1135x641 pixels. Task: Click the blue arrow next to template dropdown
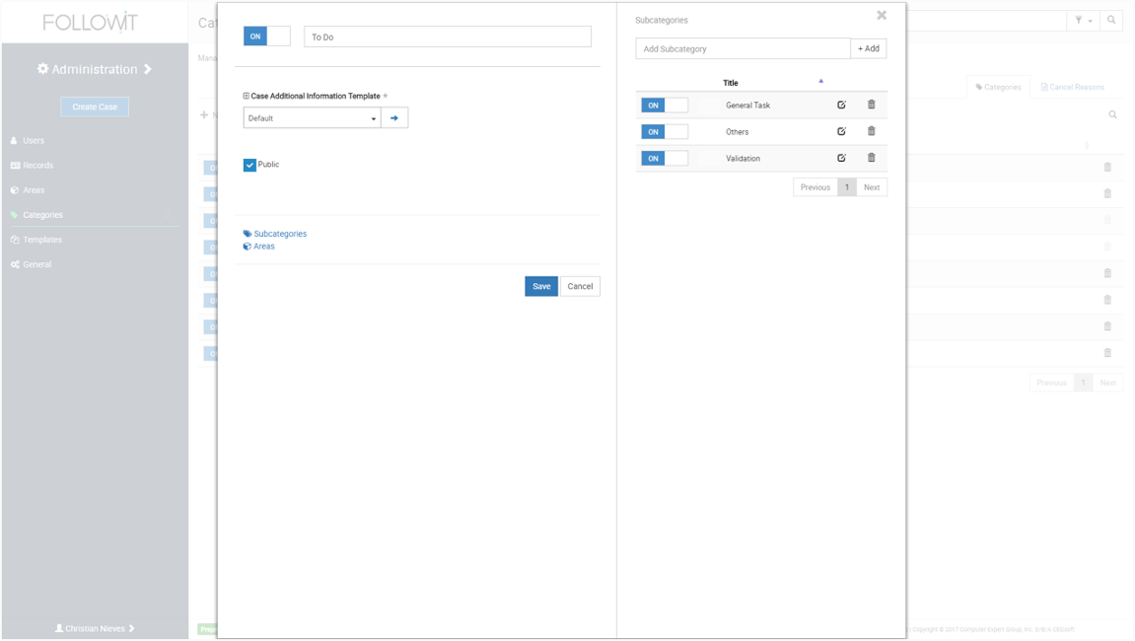point(394,118)
